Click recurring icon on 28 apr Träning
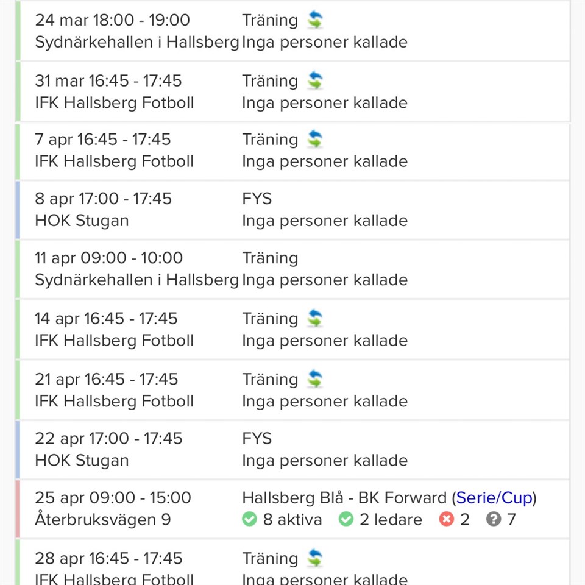Image resolution: width=585 pixels, height=585 pixels. 314,558
